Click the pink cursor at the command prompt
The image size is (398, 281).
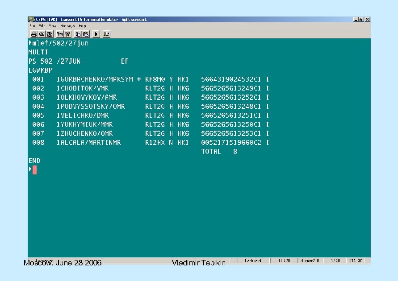pos(34,170)
